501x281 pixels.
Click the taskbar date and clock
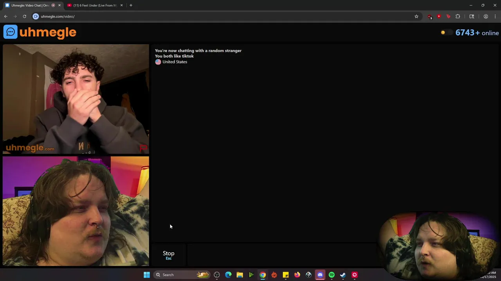point(488,275)
